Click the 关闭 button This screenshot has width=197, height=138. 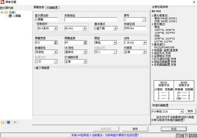pyautogui.click(x=174, y=129)
